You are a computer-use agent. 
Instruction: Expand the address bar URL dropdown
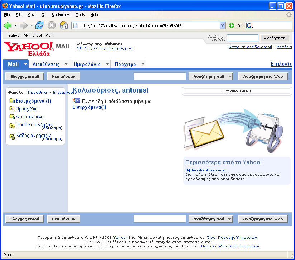click(x=222, y=25)
